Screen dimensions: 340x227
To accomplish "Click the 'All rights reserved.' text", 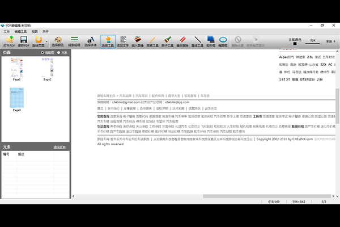I will [110, 144].
